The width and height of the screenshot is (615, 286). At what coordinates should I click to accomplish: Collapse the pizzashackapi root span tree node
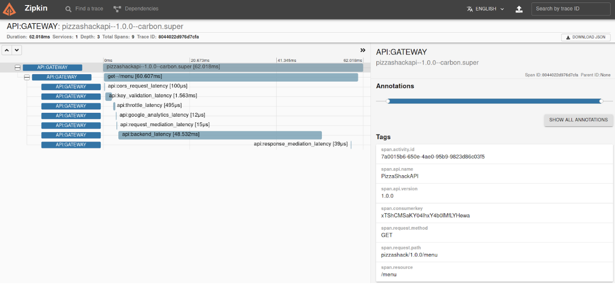pyautogui.click(x=17, y=67)
